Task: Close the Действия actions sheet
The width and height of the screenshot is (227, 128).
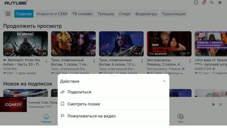Action: (x=164, y=81)
